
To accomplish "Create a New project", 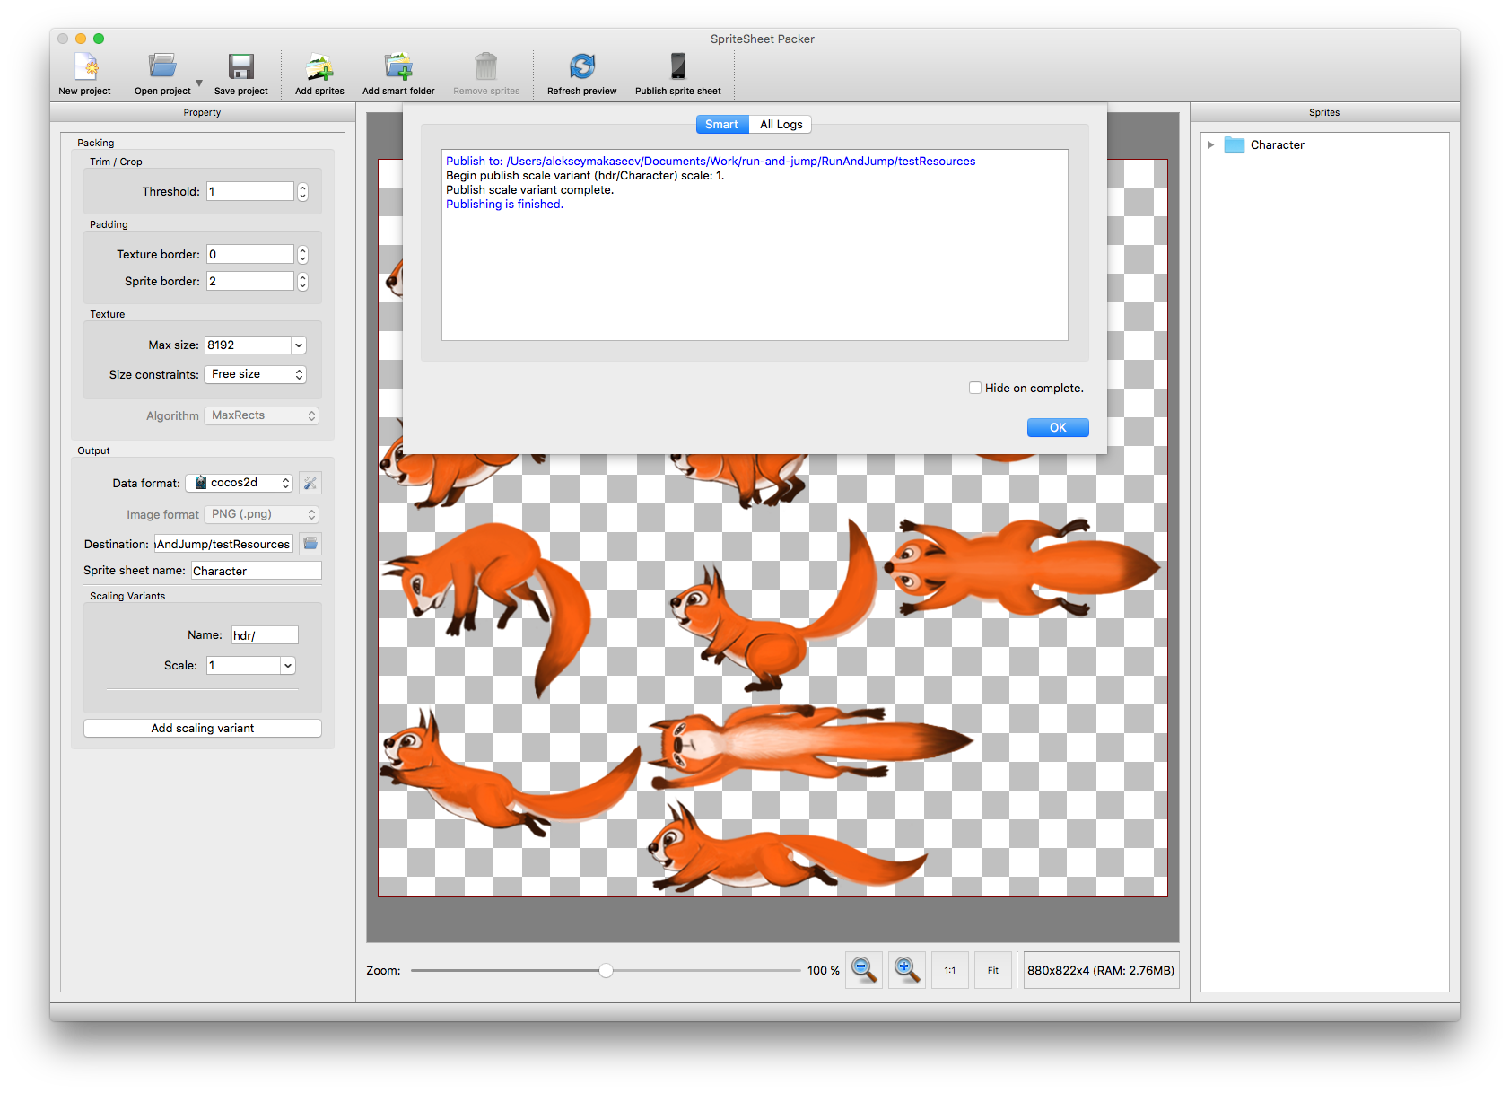I will [83, 72].
